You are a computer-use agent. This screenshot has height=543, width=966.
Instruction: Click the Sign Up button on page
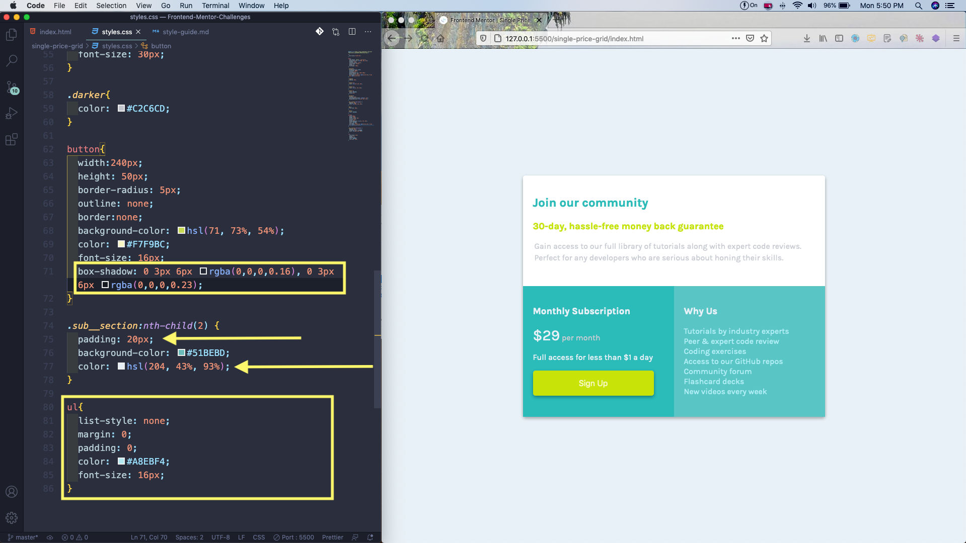coord(593,383)
